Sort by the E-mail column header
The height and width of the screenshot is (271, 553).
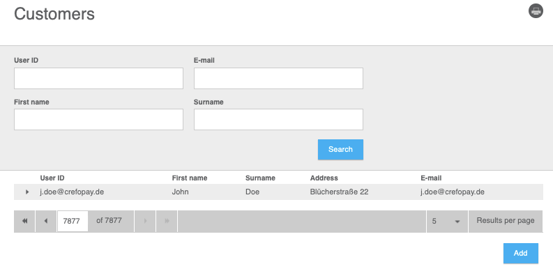(x=431, y=178)
